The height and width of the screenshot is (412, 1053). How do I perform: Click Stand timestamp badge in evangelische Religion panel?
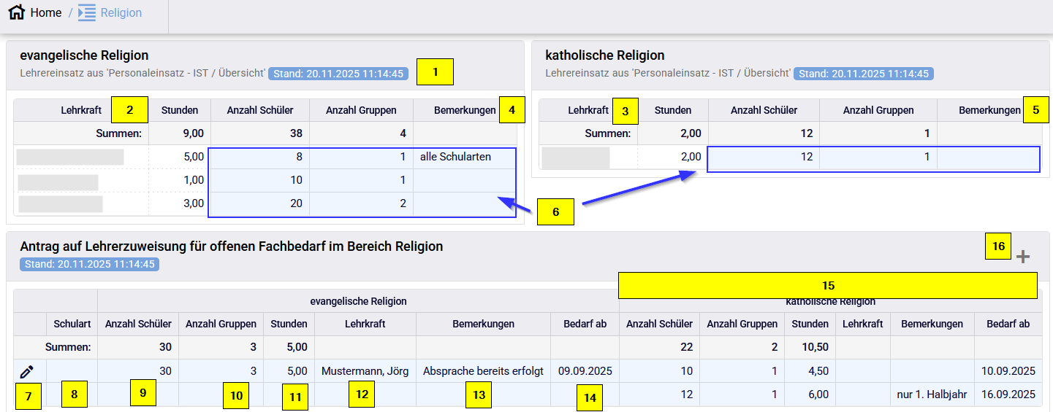pos(338,74)
